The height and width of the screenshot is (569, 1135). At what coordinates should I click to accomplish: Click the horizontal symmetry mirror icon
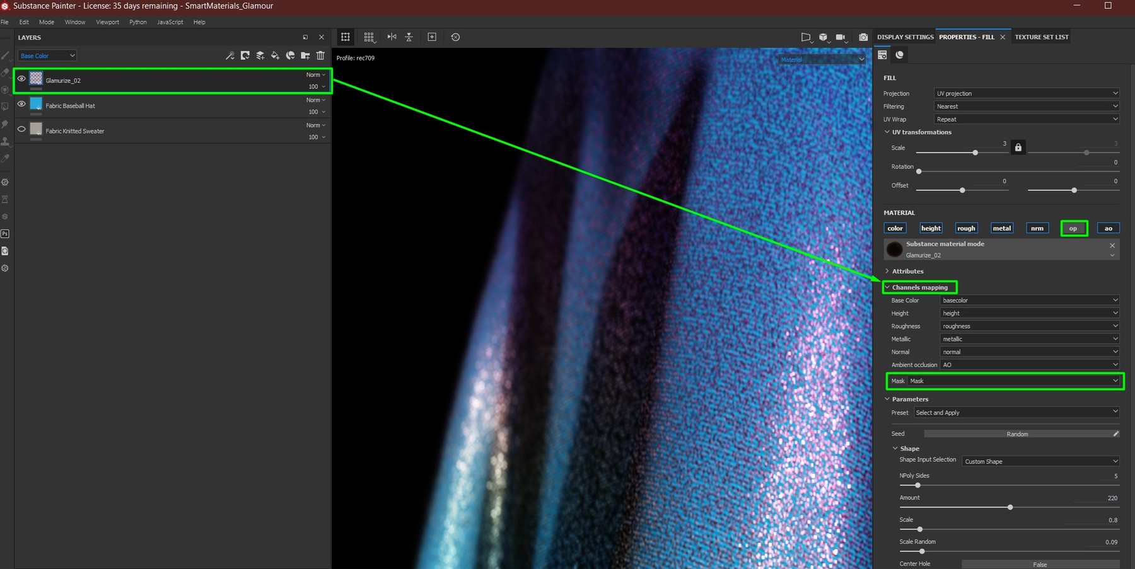tap(392, 37)
